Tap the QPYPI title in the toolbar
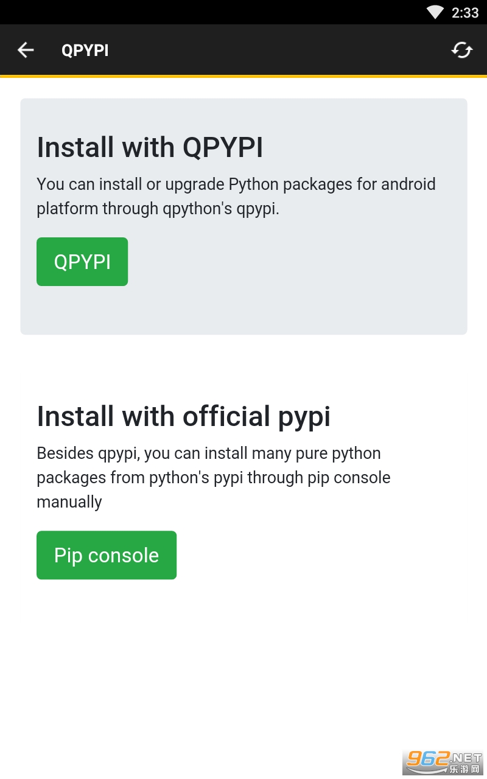Screen dimensions: 487x779 coord(85,50)
